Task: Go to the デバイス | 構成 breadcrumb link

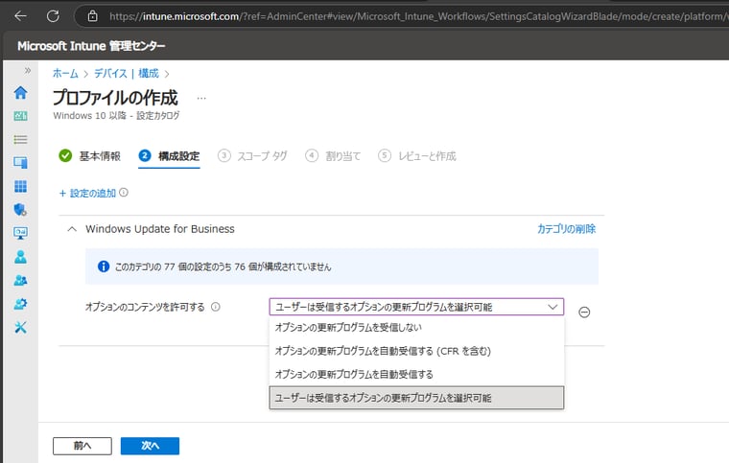Action: pos(127,74)
